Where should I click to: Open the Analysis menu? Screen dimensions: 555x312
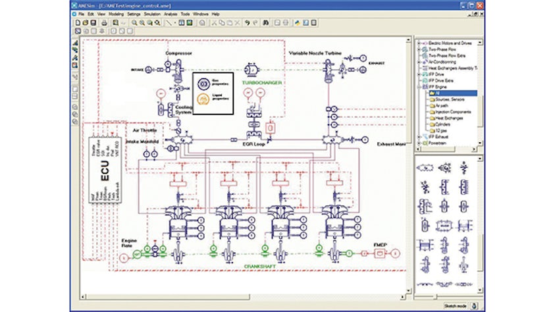(171, 14)
